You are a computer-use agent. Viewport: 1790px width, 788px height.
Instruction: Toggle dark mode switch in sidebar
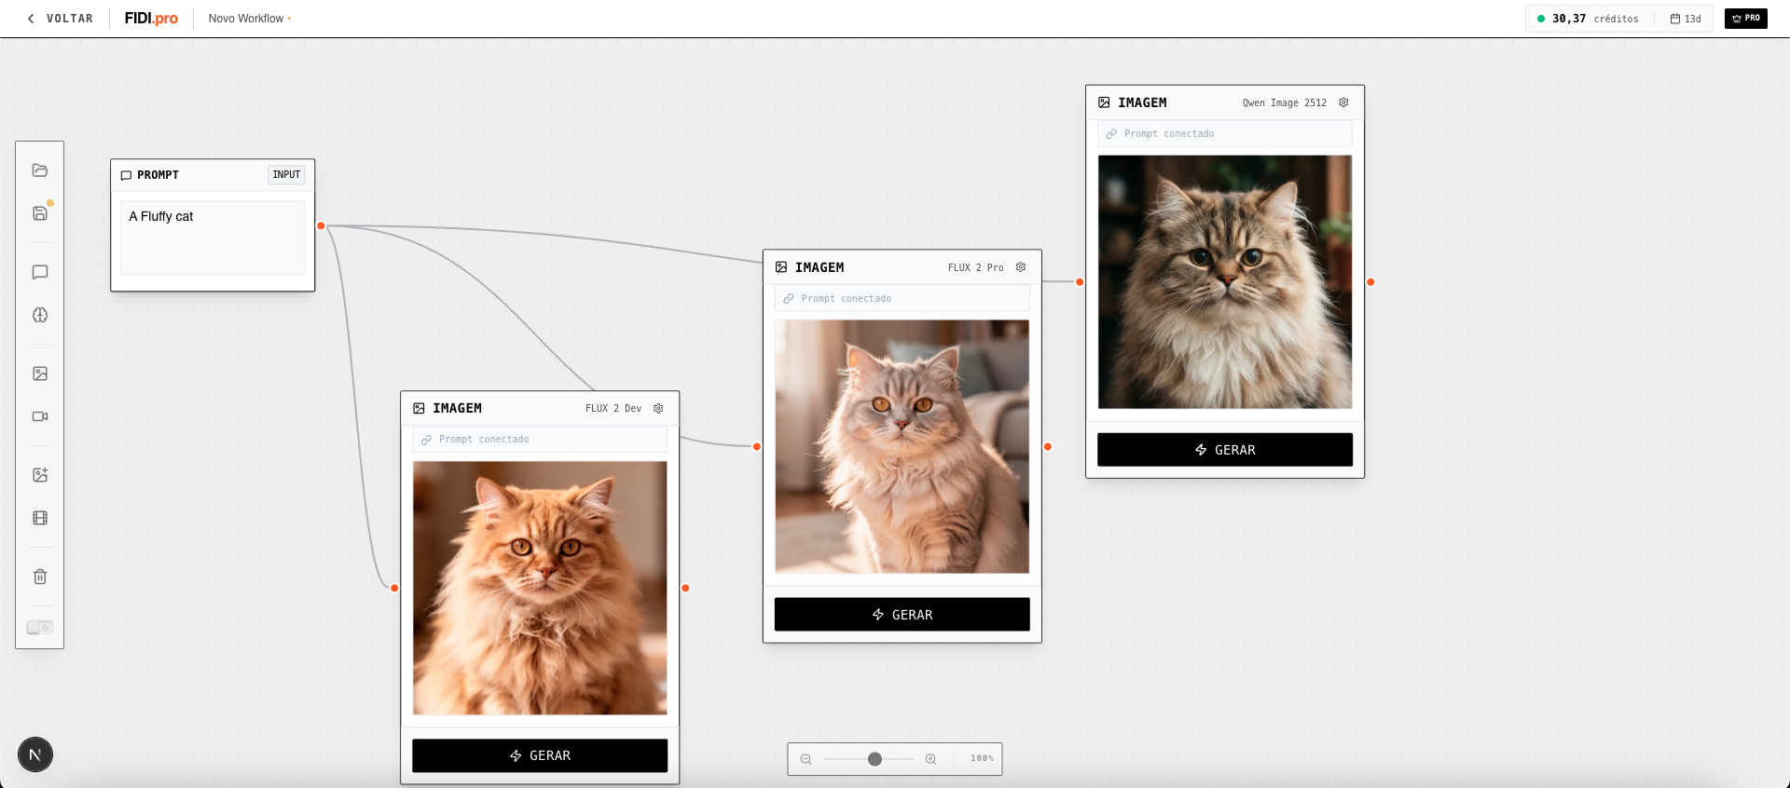point(40,627)
